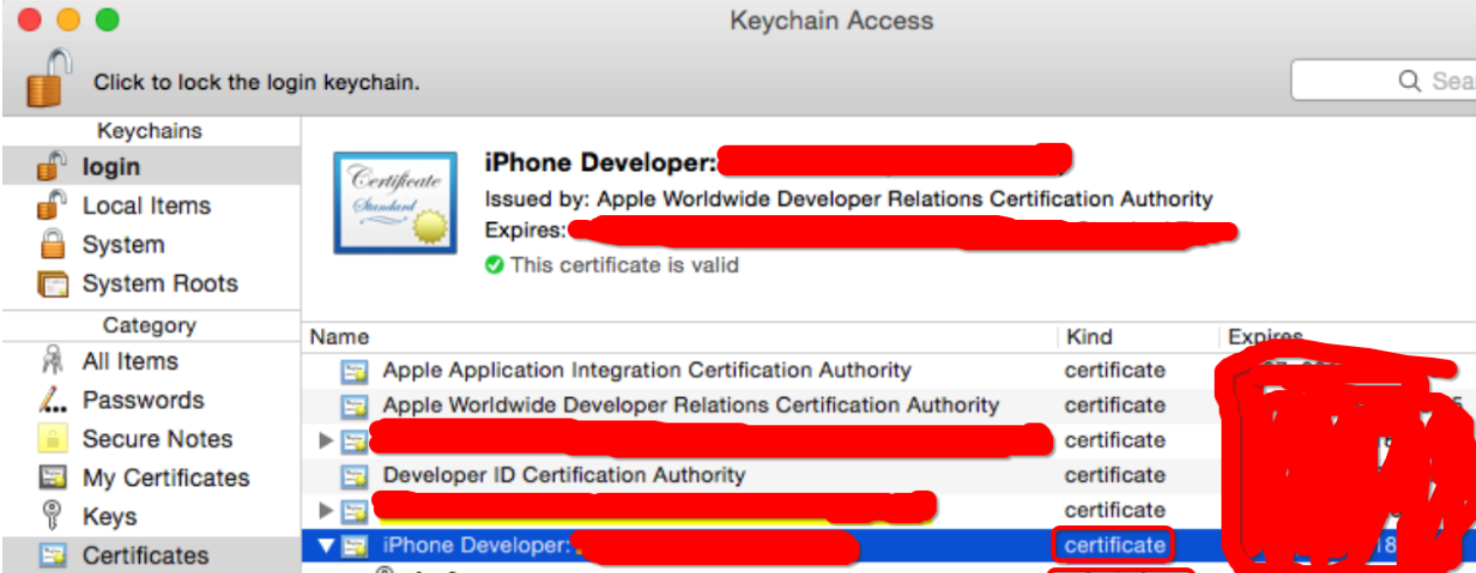
Task: Sort the list by Kind column
Action: (1088, 337)
